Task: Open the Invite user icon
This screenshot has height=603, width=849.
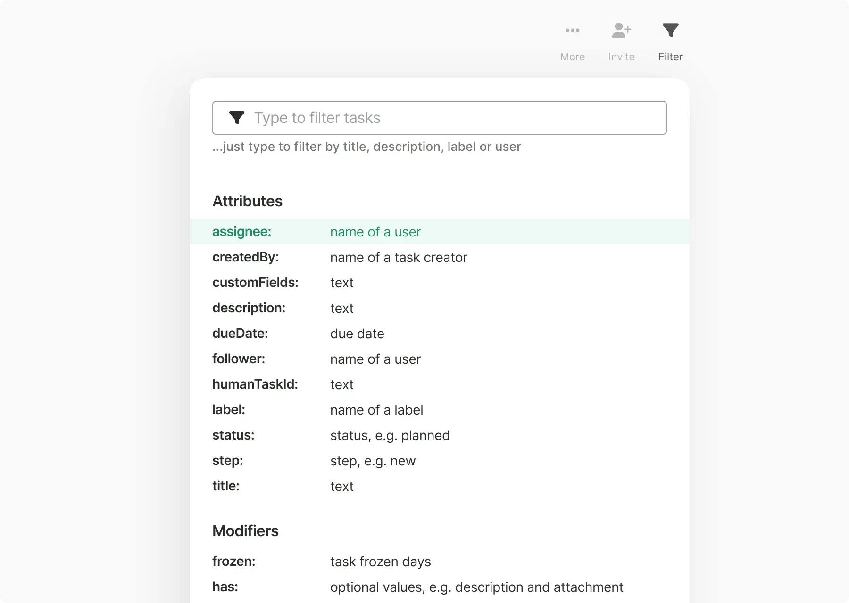Action: point(621,30)
